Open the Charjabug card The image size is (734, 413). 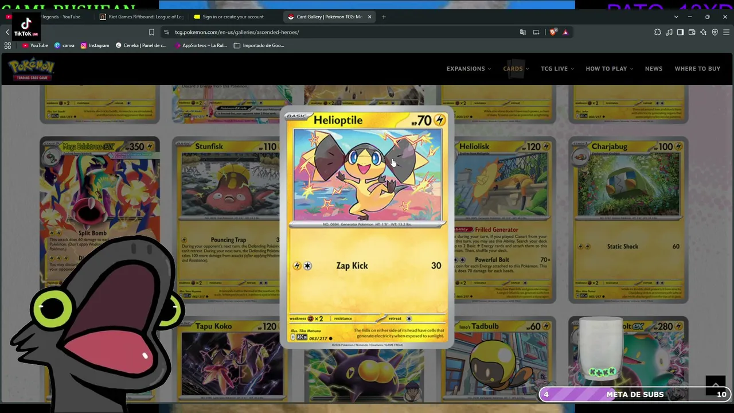(x=628, y=220)
